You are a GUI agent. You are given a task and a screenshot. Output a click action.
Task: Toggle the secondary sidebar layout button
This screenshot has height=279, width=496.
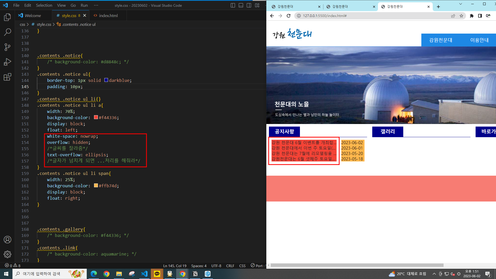[x=249, y=5]
